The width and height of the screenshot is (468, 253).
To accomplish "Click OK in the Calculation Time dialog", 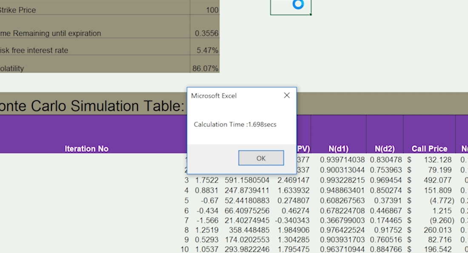I will click(261, 158).
